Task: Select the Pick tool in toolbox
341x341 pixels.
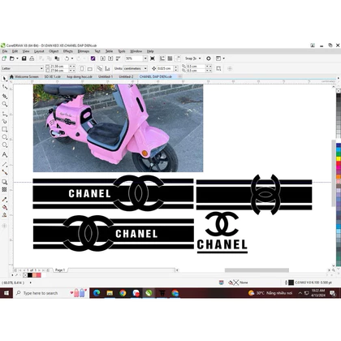Action: (x=5, y=79)
